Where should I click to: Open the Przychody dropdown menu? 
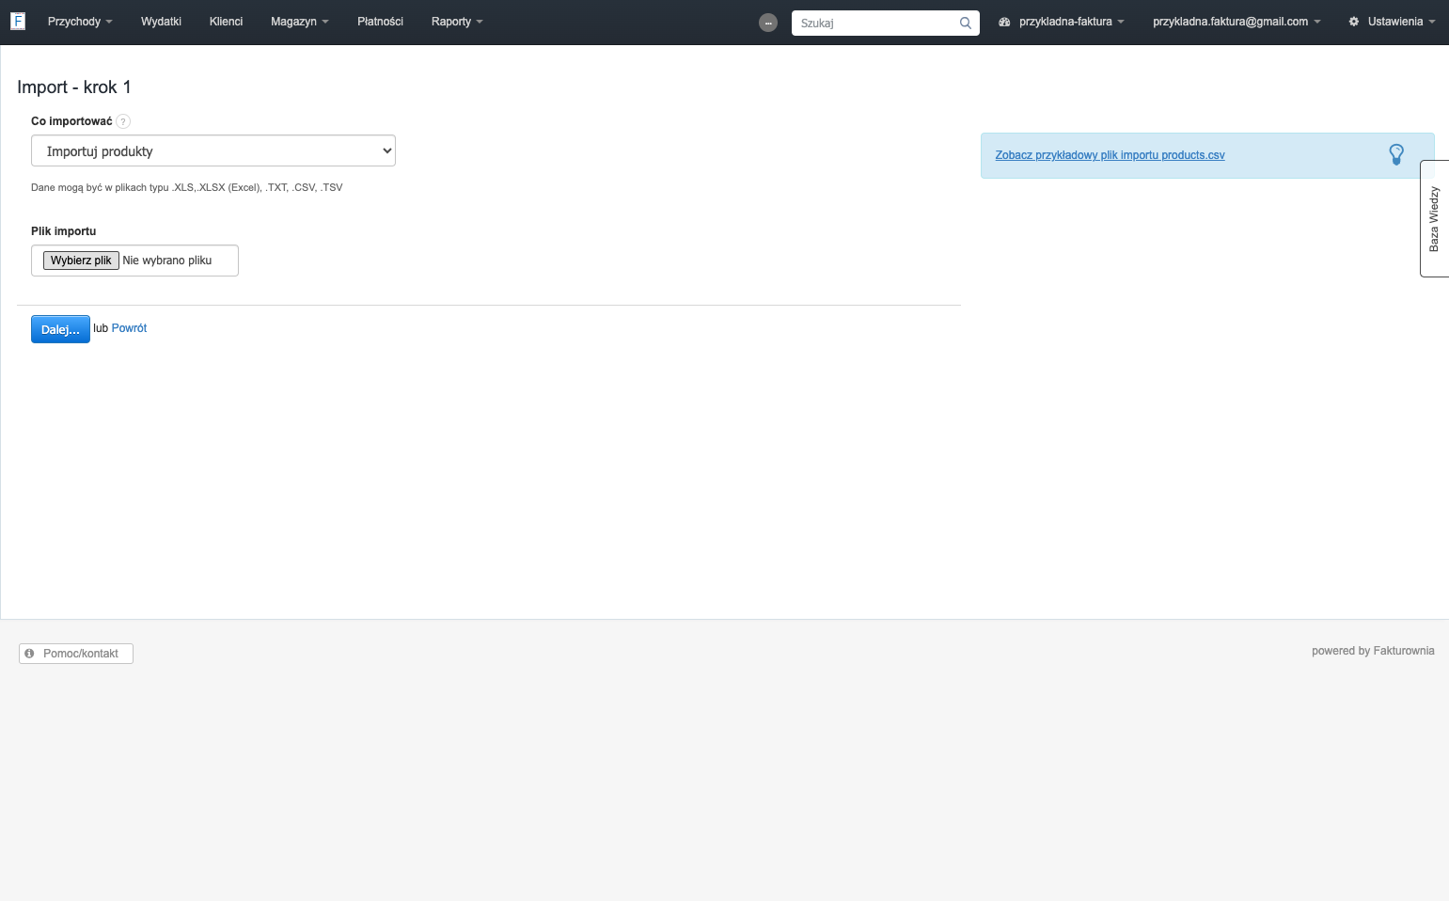80,22
